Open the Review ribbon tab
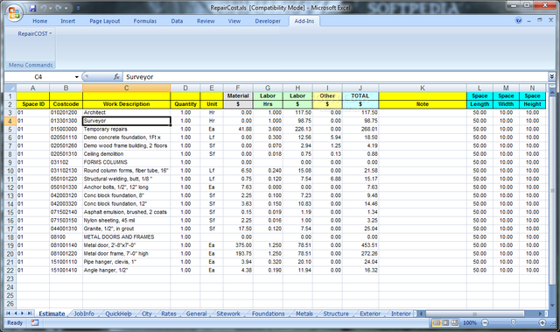The width and height of the screenshot is (560, 332). click(x=206, y=21)
